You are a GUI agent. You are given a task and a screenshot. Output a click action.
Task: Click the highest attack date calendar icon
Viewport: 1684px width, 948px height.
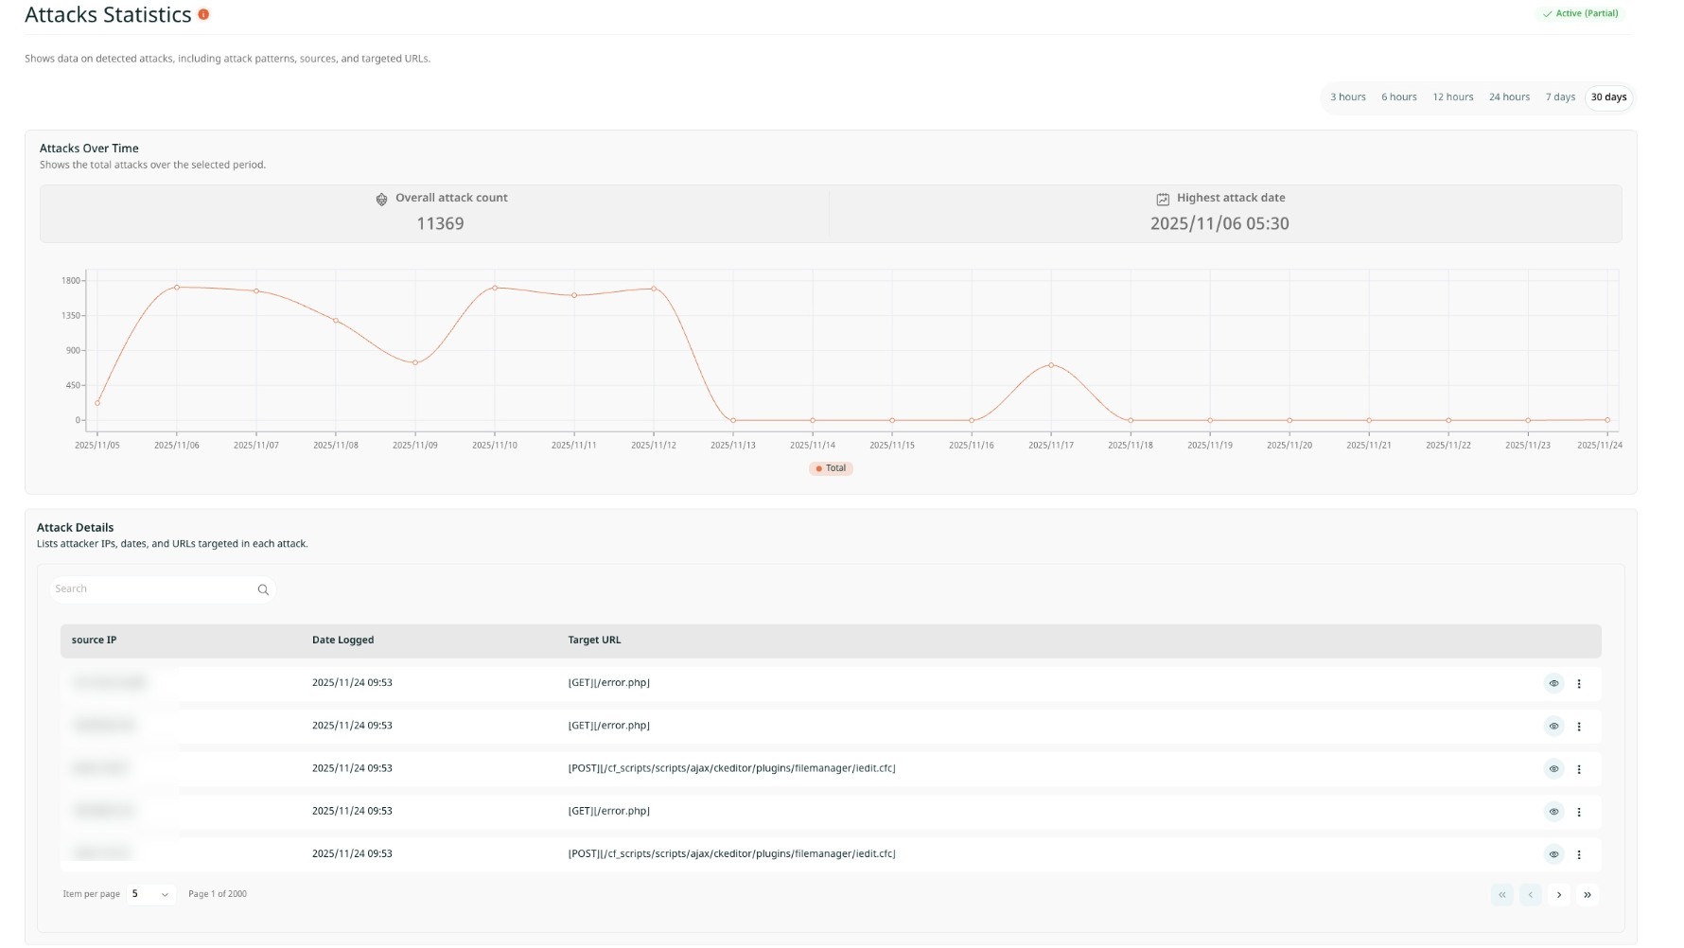(1163, 199)
